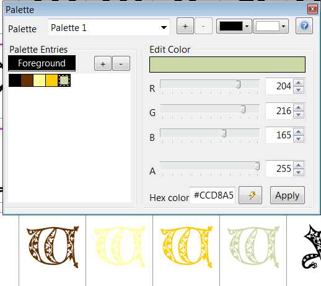Screen dimensions: 321x286
Task: Click the R value field showing 204
Action: pos(279,86)
